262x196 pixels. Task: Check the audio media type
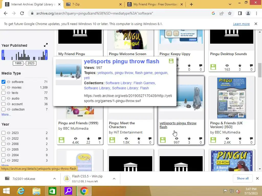[3, 98]
